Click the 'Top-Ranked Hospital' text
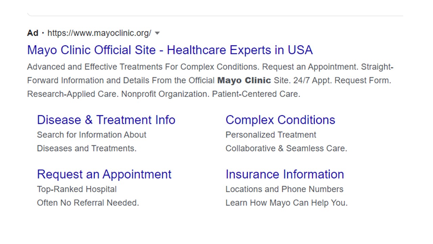 pyautogui.click(x=77, y=189)
